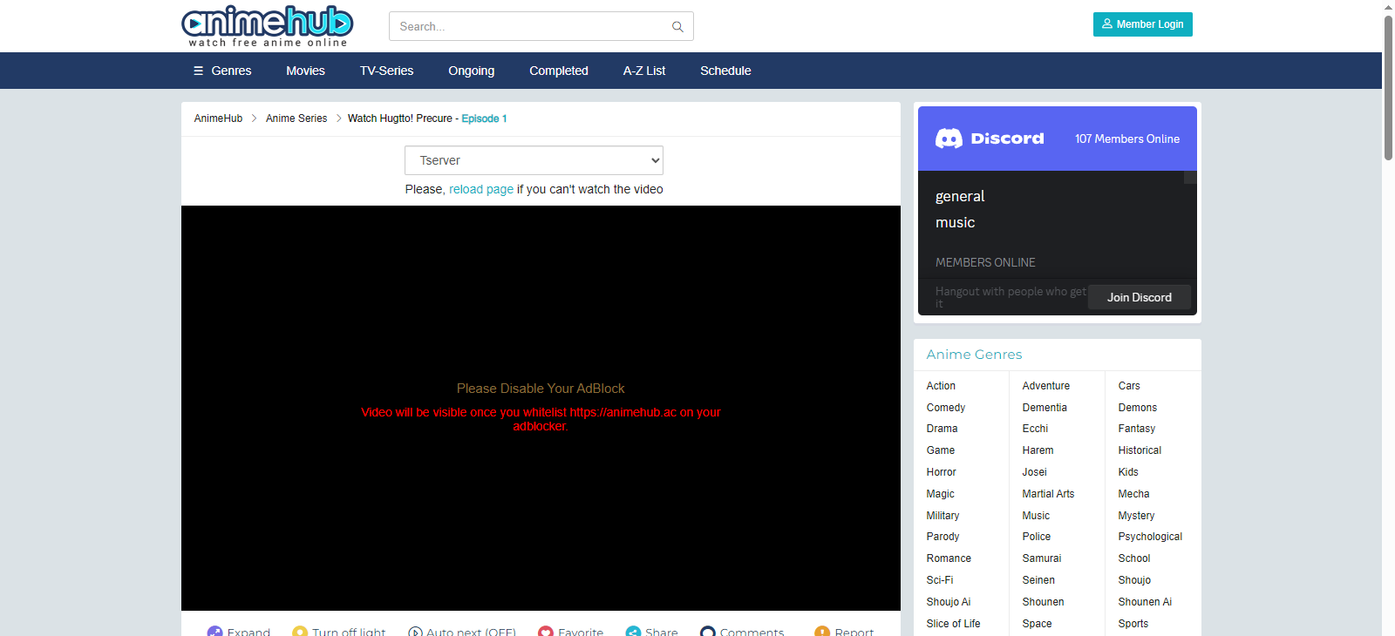Click the Join Discord button

[x=1140, y=297]
